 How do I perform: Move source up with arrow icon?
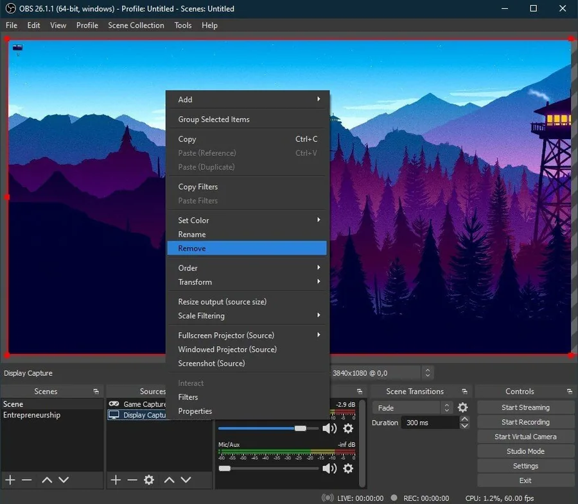pos(169,480)
